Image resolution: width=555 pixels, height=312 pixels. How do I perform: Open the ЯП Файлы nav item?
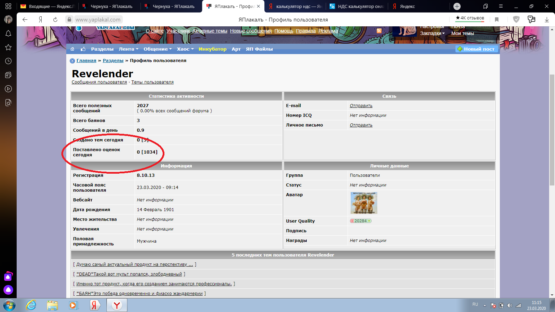point(259,49)
